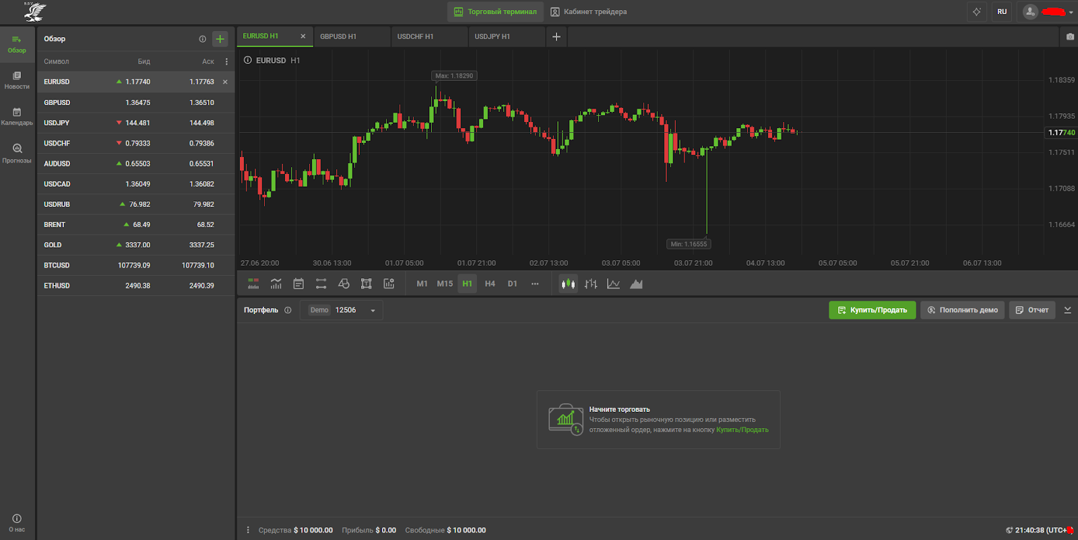Screen dimensions: 1078x540
Task: Open the RU language selector
Action: 1002,12
